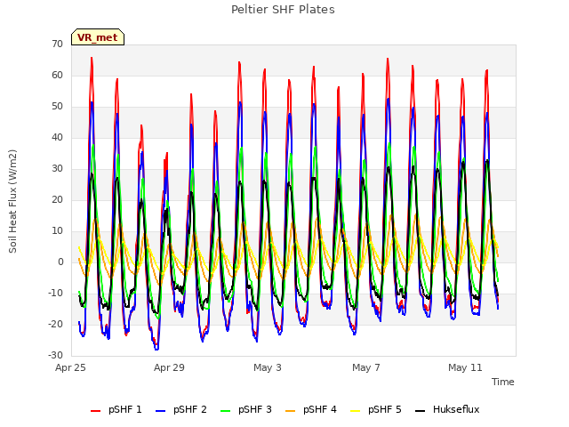This screenshot has width=569, height=427.
Task: Click the 60 y-axis tick label
Action: tap(57, 76)
